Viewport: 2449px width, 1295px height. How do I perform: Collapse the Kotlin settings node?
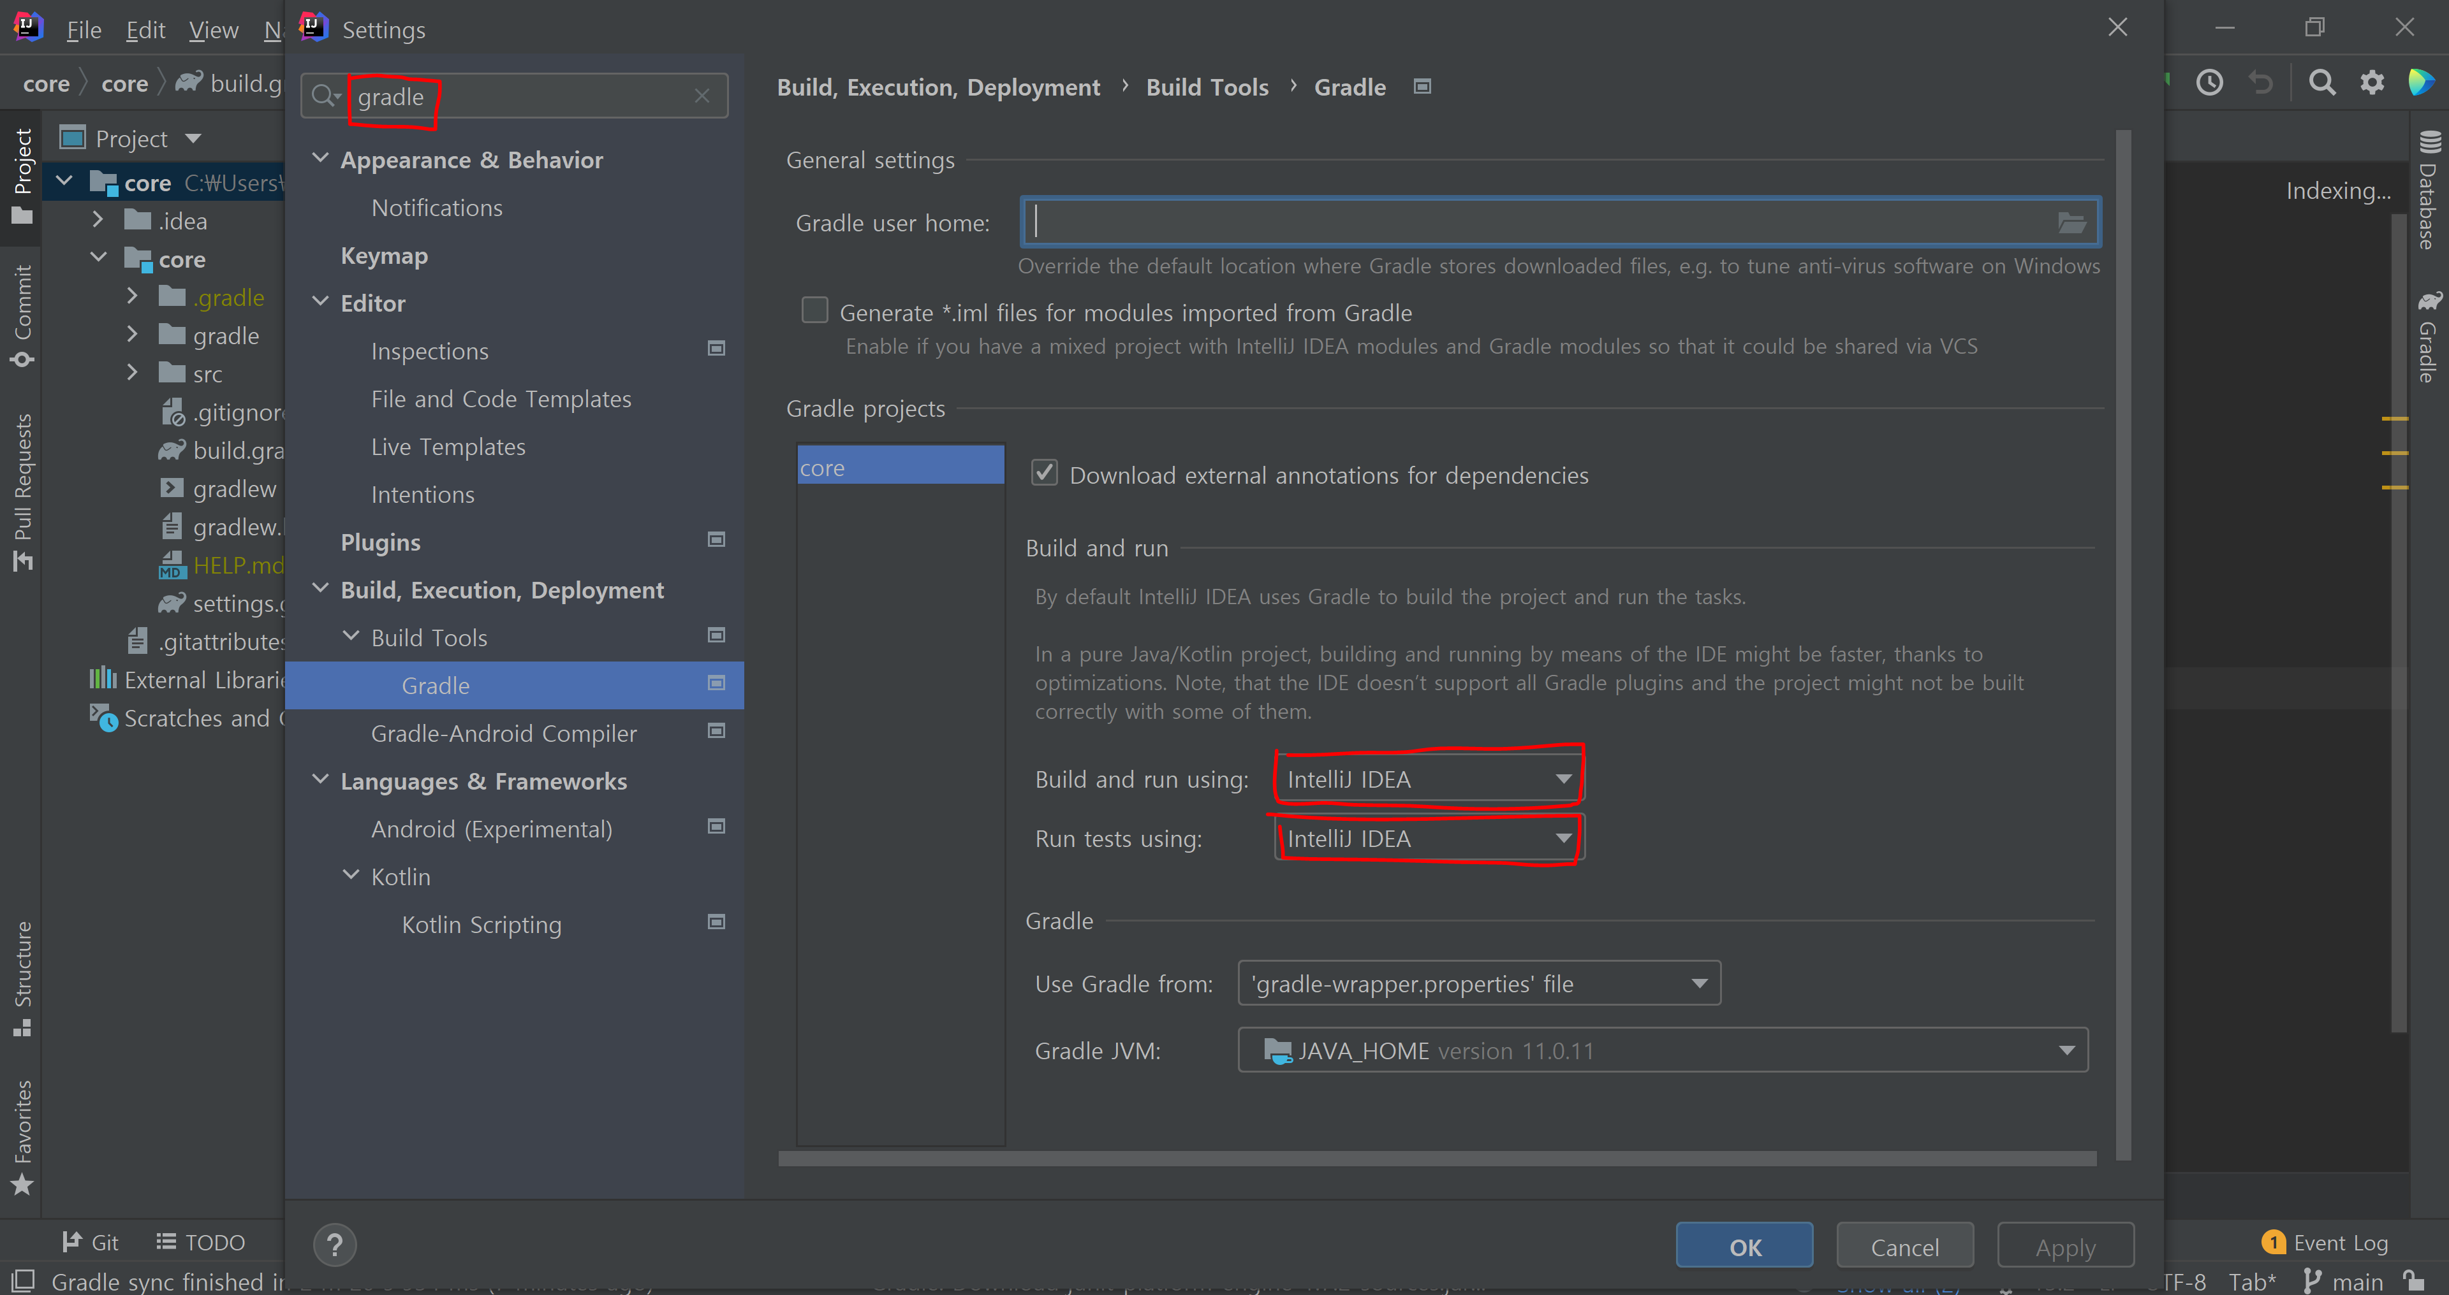[352, 875]
